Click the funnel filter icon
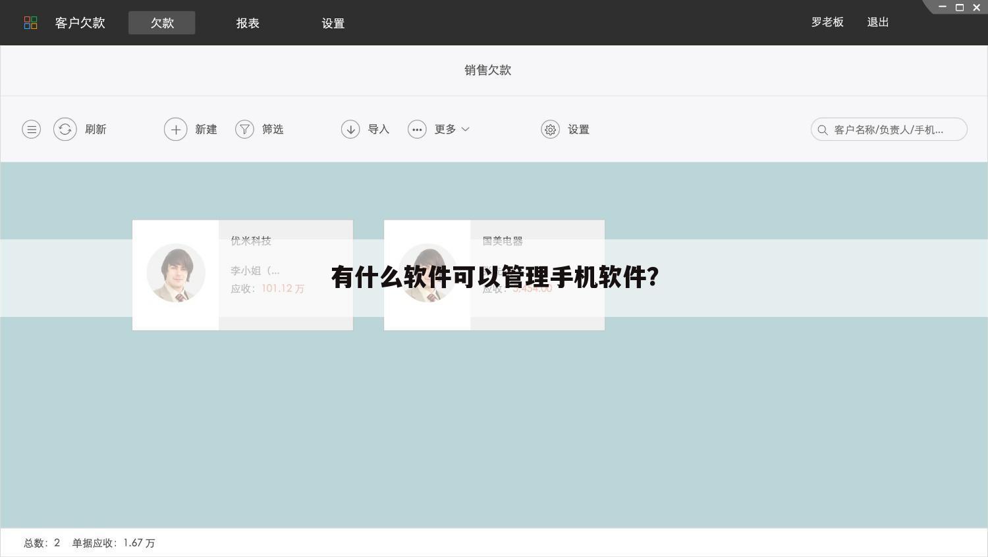The width and height of the screenshot is (988, 557). [244, 130]
